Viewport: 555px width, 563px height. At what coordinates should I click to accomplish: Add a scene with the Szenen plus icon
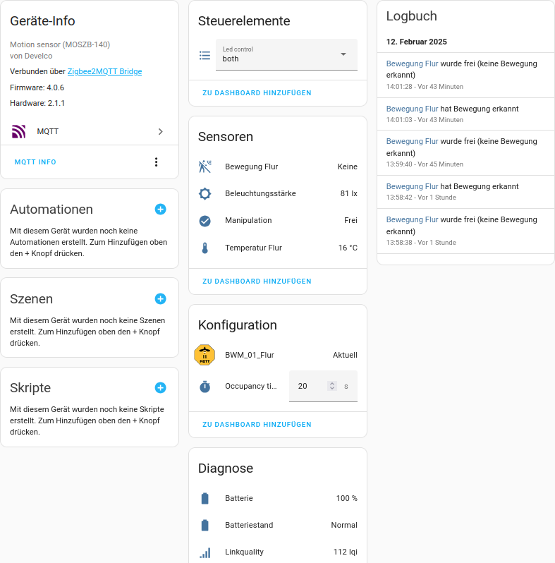[x=161, y=298]
